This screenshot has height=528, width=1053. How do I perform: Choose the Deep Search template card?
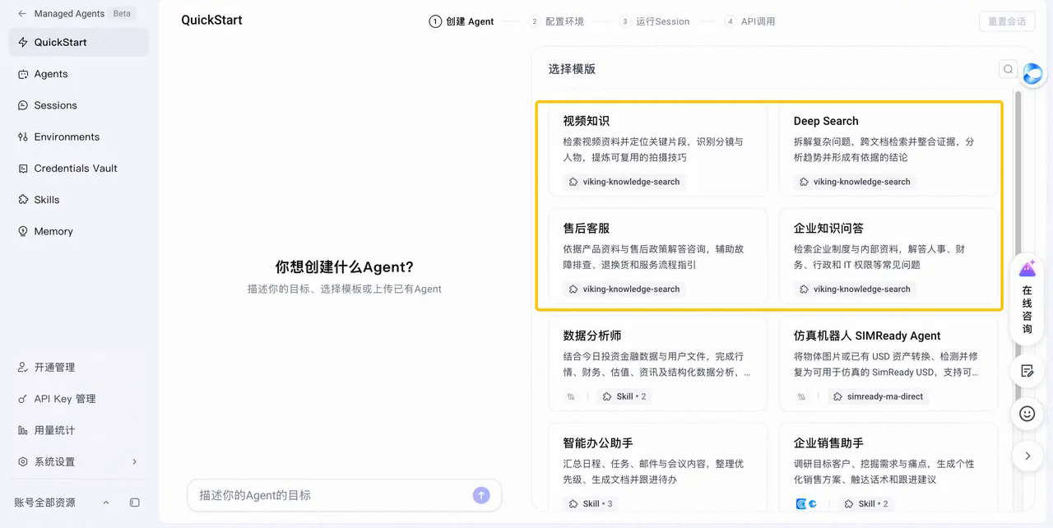pos(888,150)
